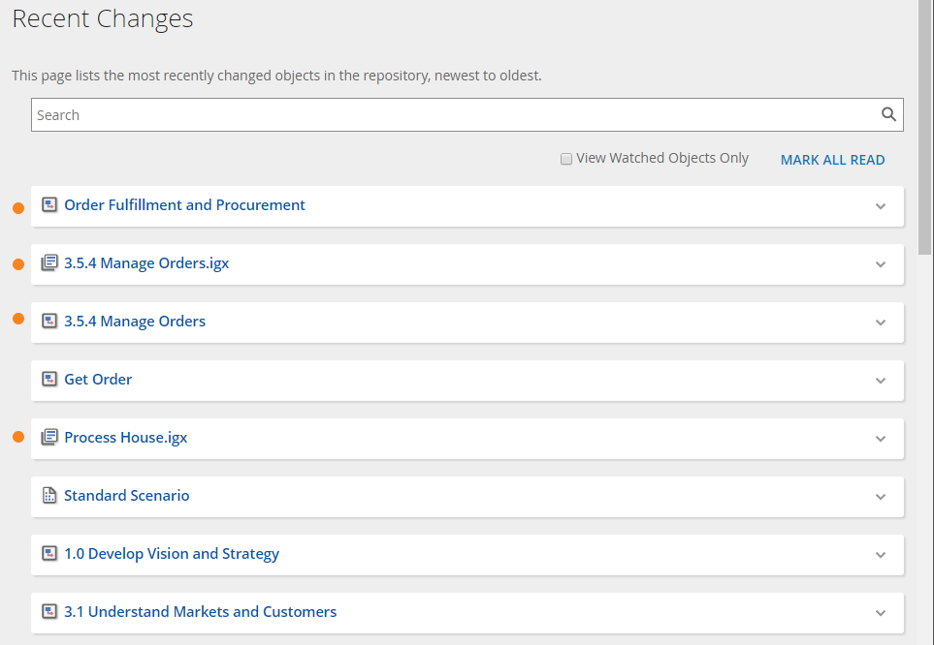Click the scenario icon beside Standard Scenario

coord(49,496)
